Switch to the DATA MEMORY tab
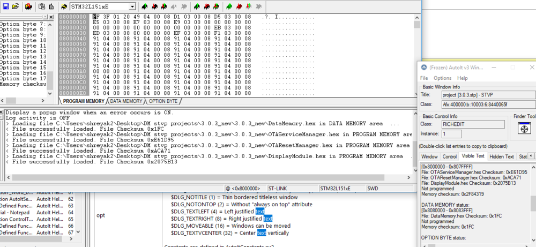536x247 pixels. pos(126,101)
